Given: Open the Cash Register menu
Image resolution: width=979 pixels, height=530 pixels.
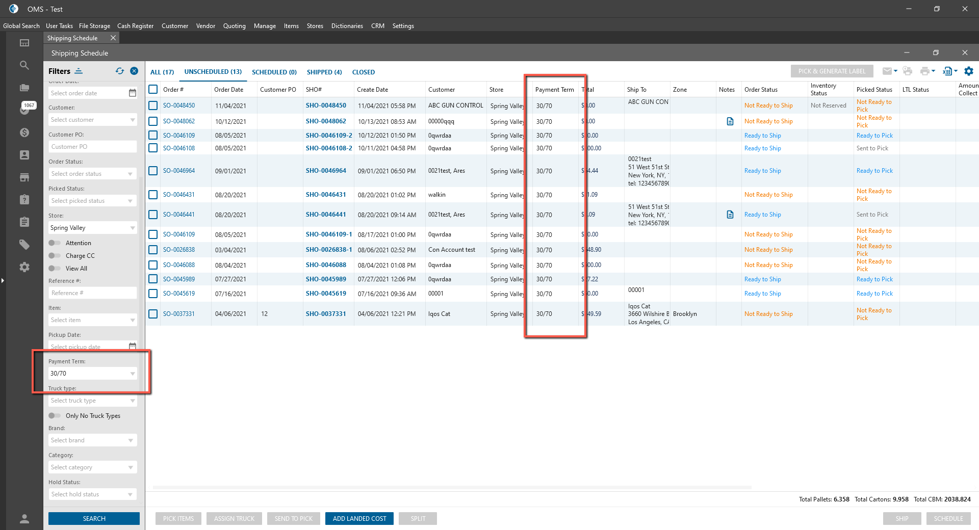Looking at the screenshot, I should click(135, 26).
